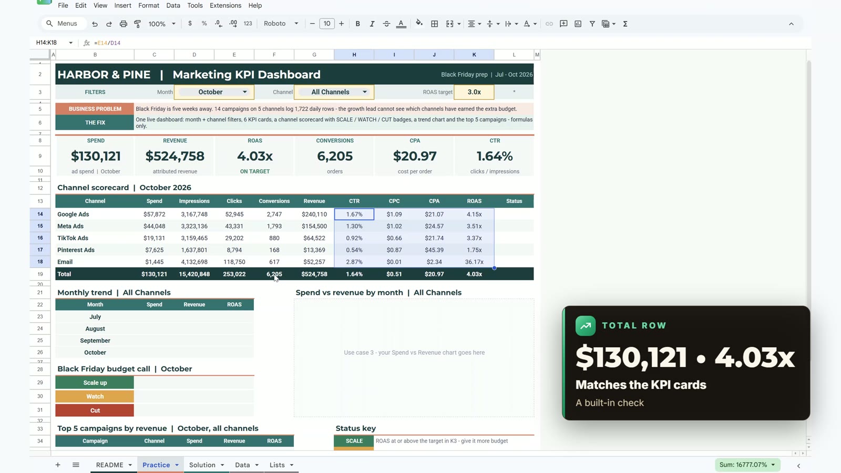The width and height of the screenshot is (841, 473).
Task: Open the All Channels filter dropdown
Action: (x=334, y=92)
